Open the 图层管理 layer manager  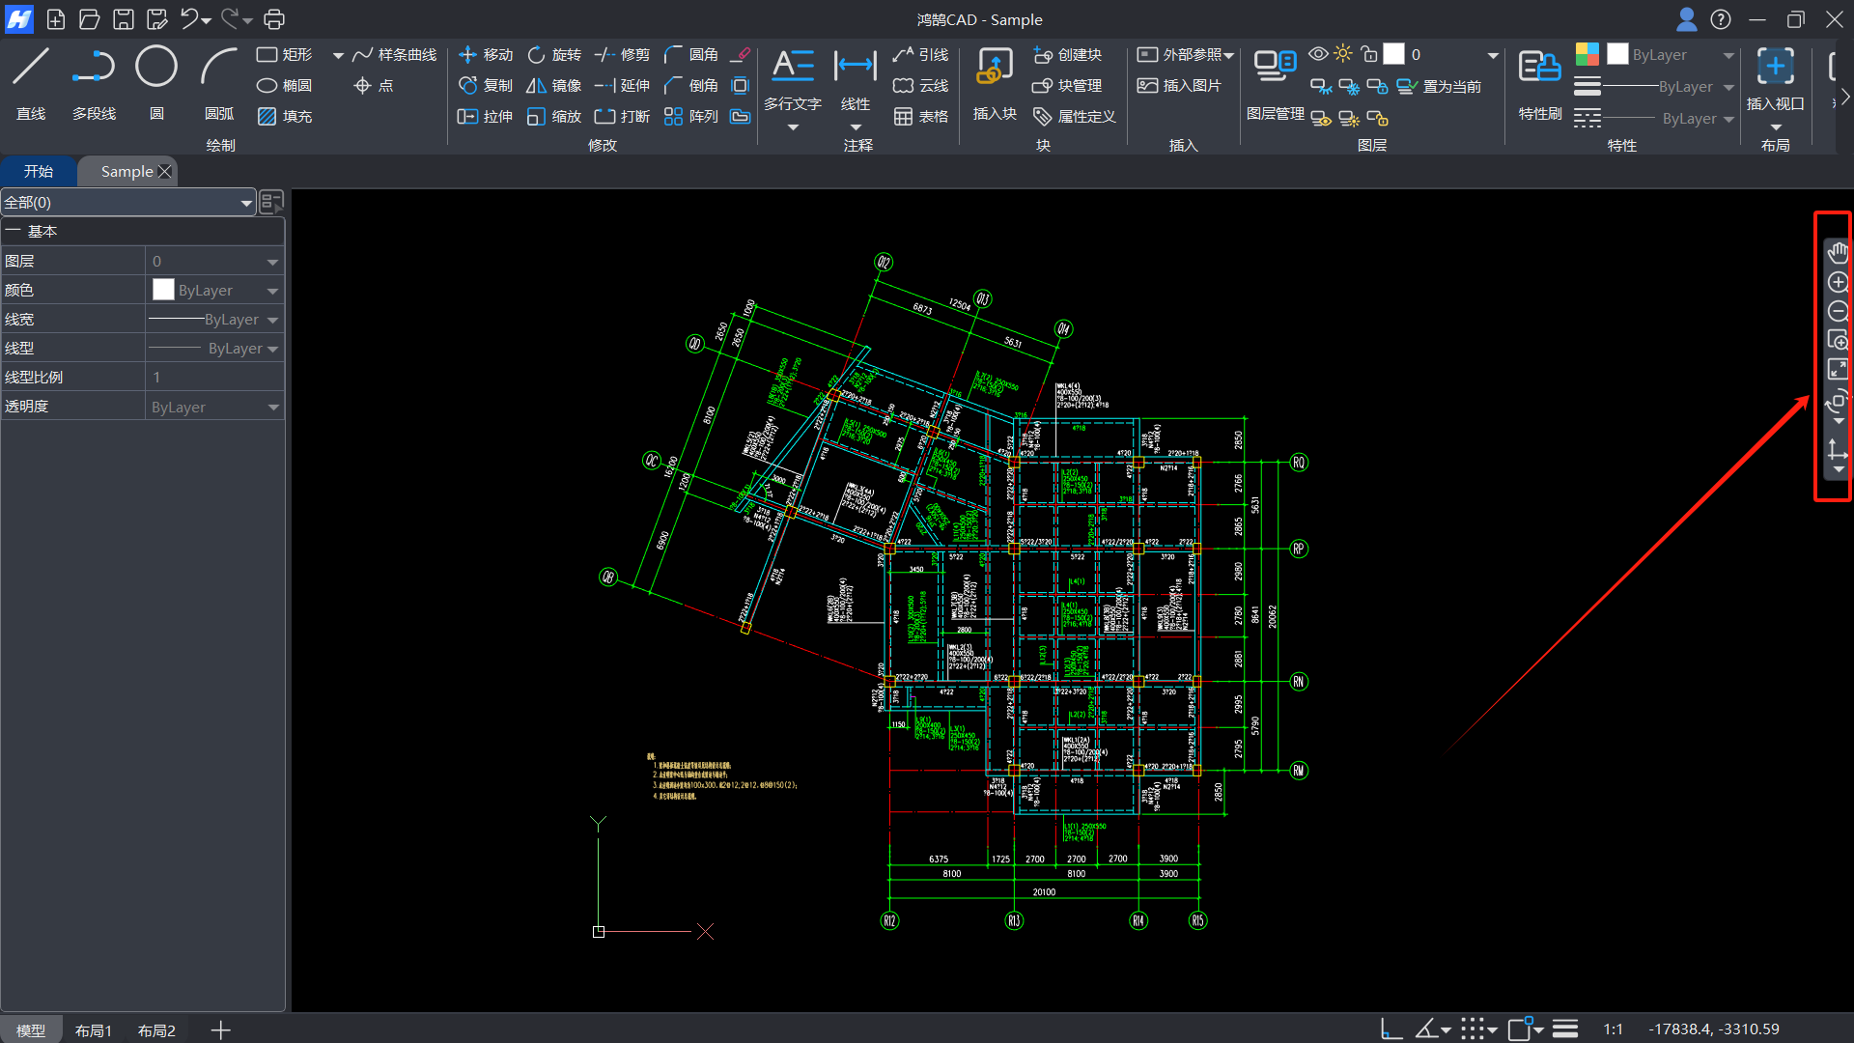click(x=1275, y=84)
